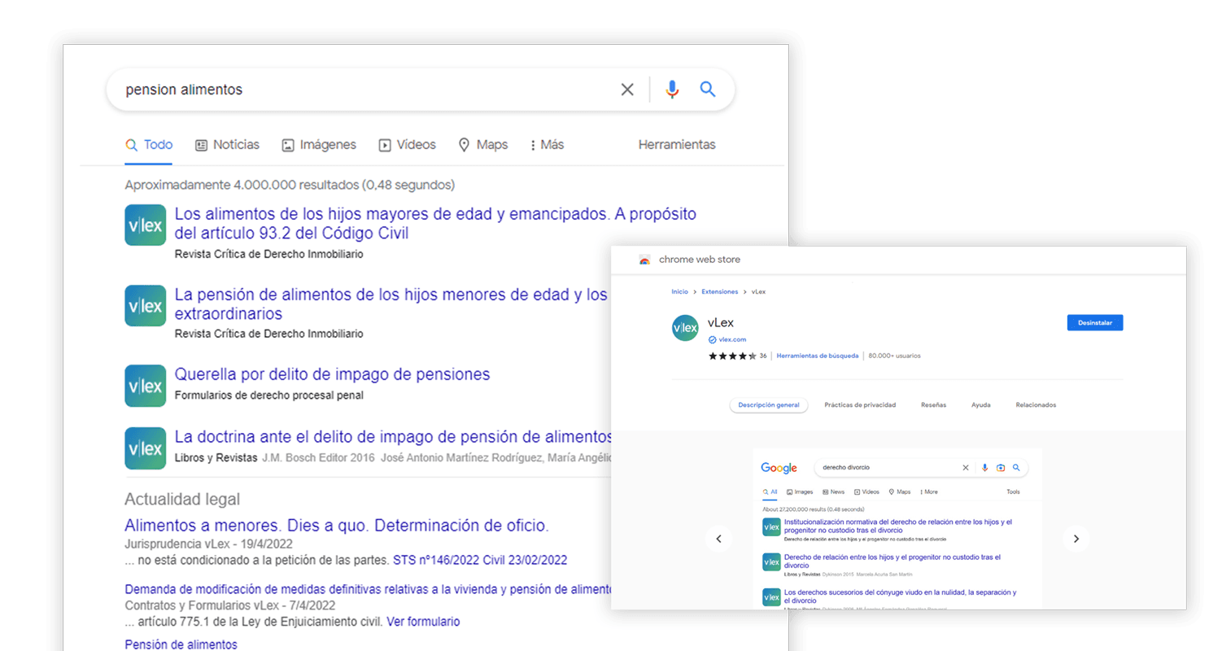Screen dimensions: 1222x651
Task: Click the 'chrome web store' title text
Action: click(700, 260)
